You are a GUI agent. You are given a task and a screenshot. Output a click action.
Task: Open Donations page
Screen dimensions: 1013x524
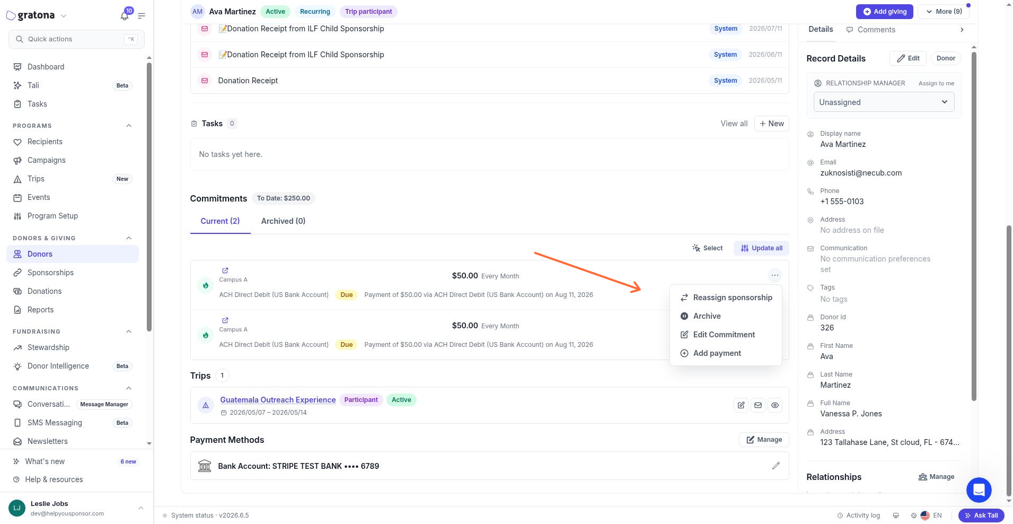pos(73,291)
